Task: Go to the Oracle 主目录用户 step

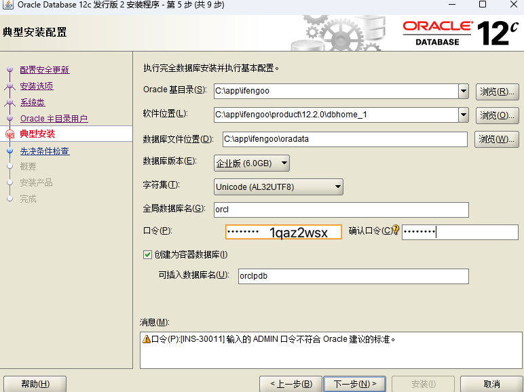Action: click(54, 119)
